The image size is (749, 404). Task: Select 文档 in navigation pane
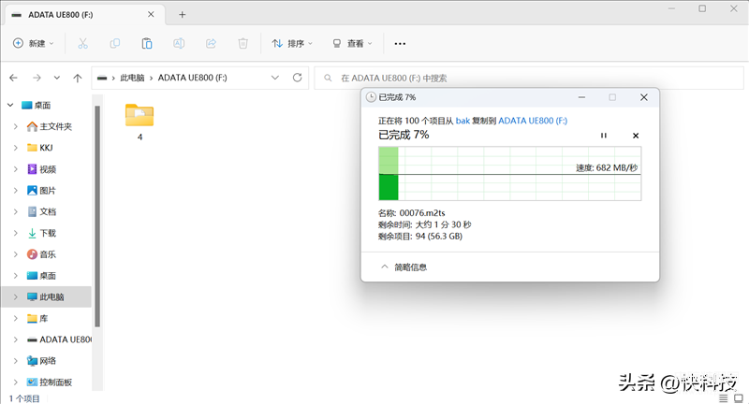coord(42,211)
